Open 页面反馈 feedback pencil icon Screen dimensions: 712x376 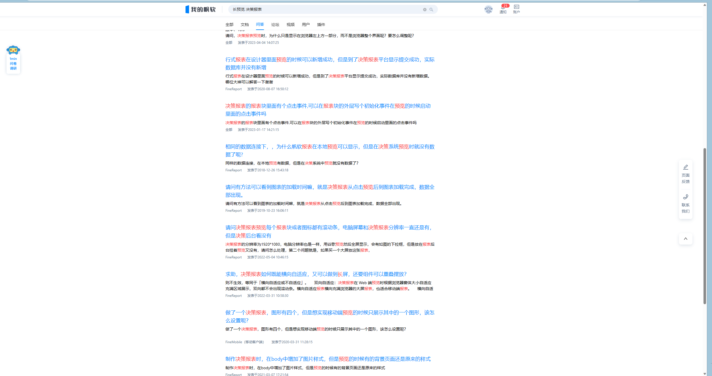click(x=686, y=174)
